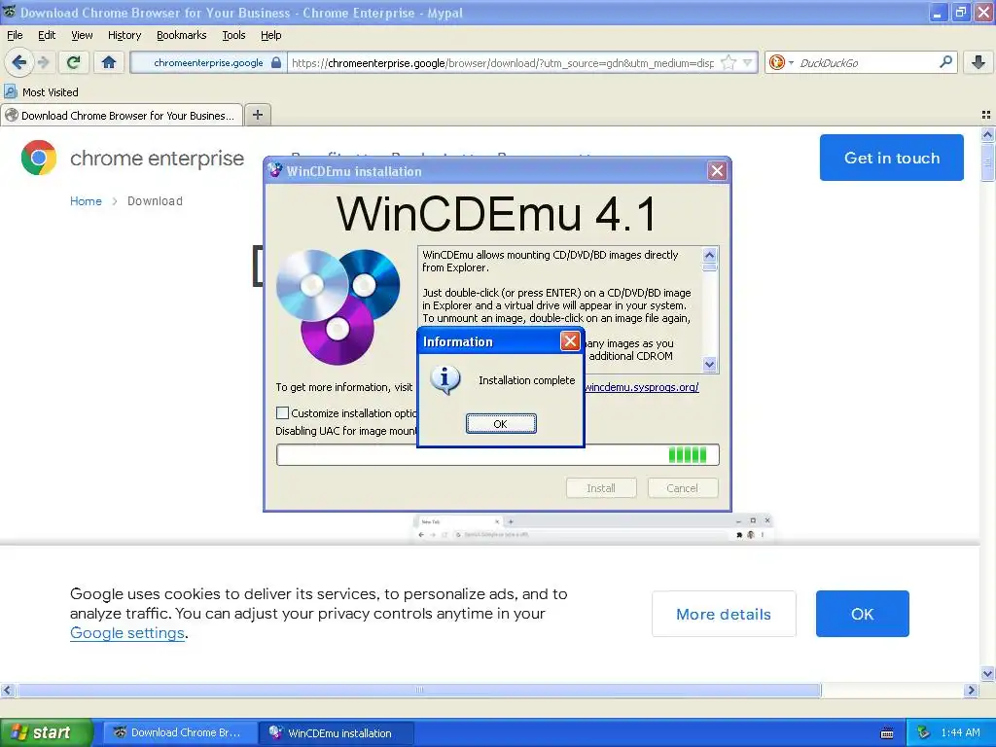This screenshot has width=996, height=747.
Task: Open the History menu
Action: pyautogui.click(x=124, y=35)
